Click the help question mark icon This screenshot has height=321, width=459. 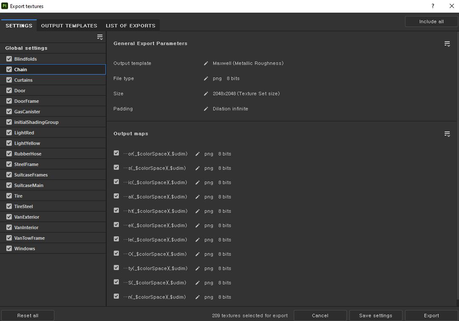(x=432, y=6)
